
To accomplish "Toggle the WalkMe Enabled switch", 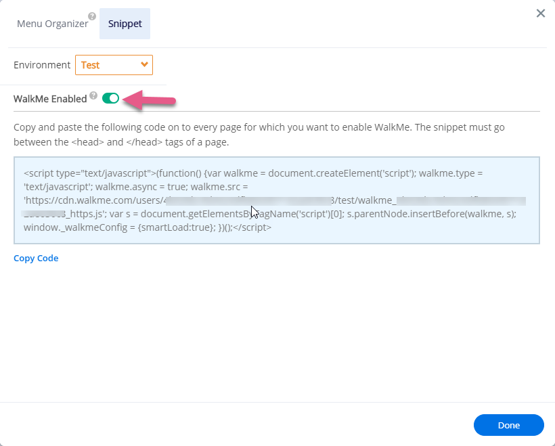I will click(x=110, y=99).
